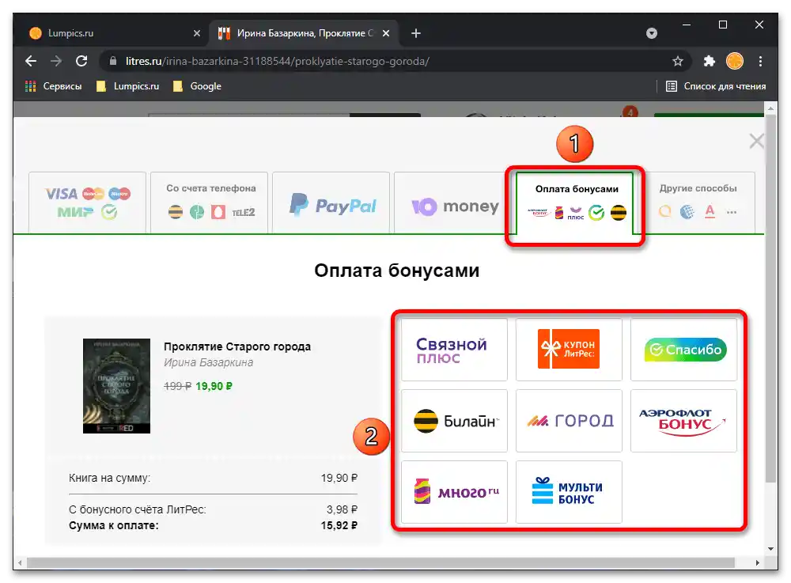Click the author name Ирина Базаркина
This screenshot has width=791, height=583.
pos(208,362)
